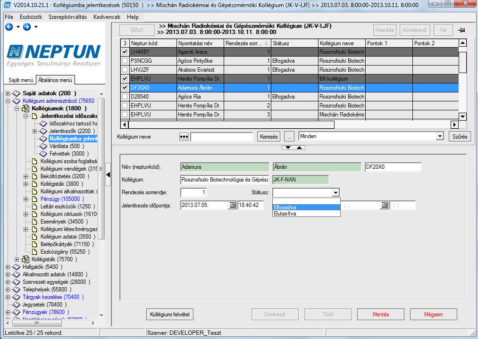Expand the Tárgyak kezelése (70400) node
The width and height of the screenshot is (478, 339).
coord(8,297)
